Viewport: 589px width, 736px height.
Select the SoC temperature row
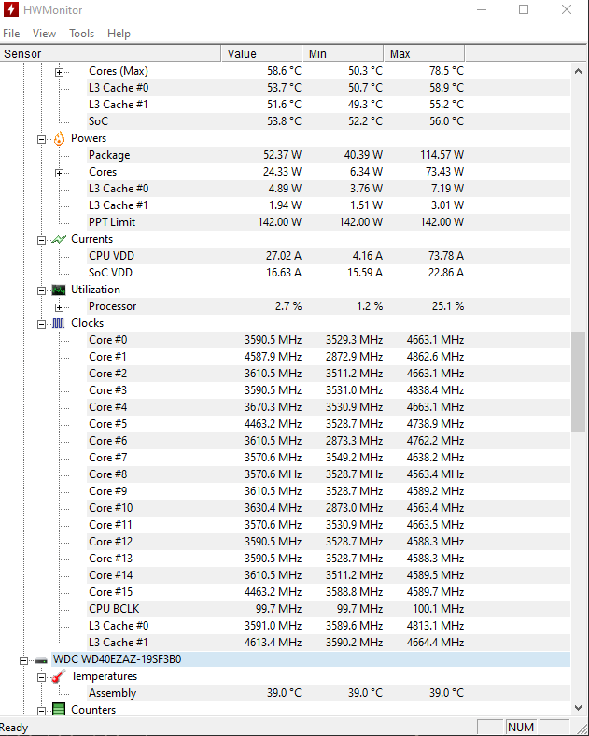click(x=329, y=121)
